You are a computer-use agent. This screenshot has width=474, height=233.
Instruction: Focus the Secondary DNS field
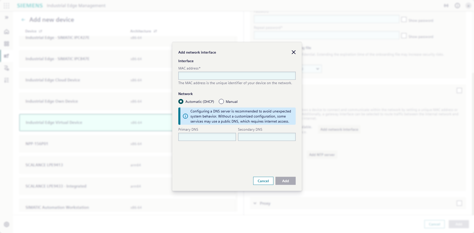point(267,137)
